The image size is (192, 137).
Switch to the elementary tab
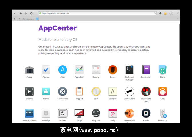(x=28, y=19)
